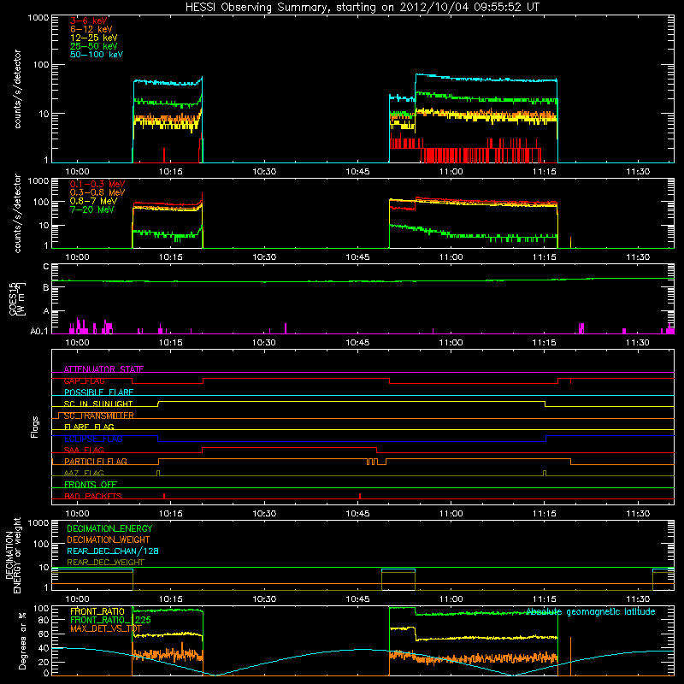Image resolution: width=684 pixels, height=684 pixels.
Task: Click the C level label on GOES plot
Action: 46,267
